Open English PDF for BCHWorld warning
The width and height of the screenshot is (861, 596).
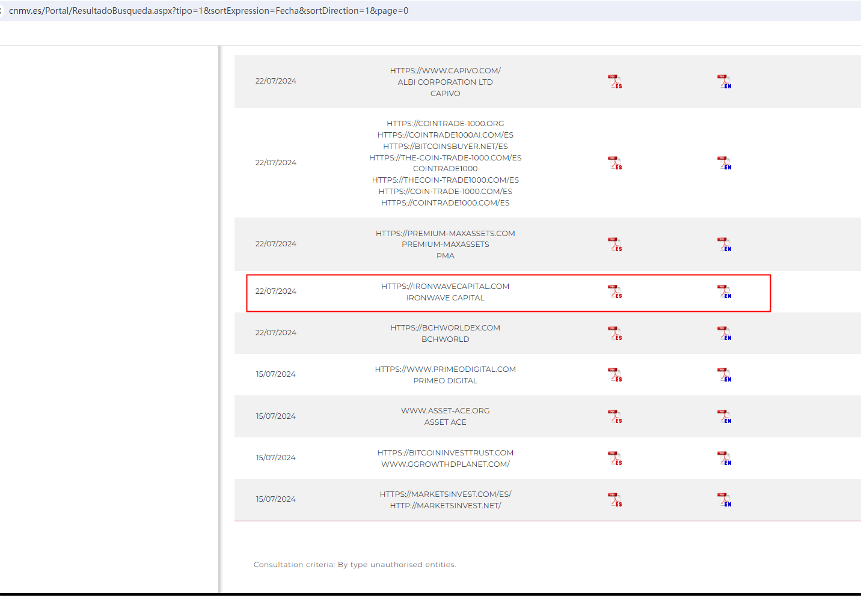click(x=724, y=333)
